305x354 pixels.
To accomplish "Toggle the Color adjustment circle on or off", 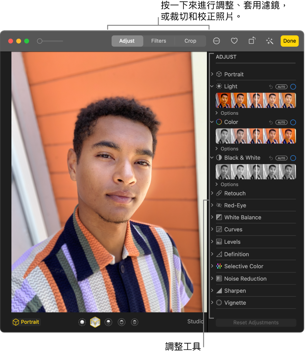I will click(293, 122).
